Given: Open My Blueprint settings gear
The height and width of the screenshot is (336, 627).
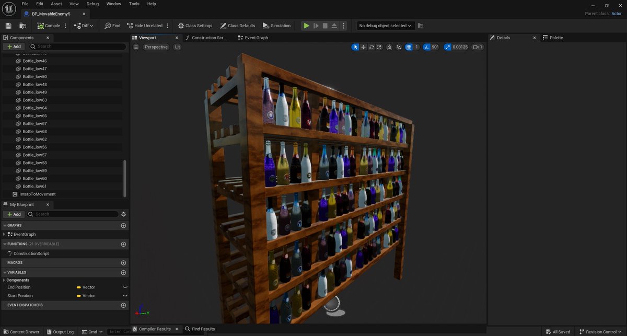Looking at the screenshot, I should [x=123, y=214].
